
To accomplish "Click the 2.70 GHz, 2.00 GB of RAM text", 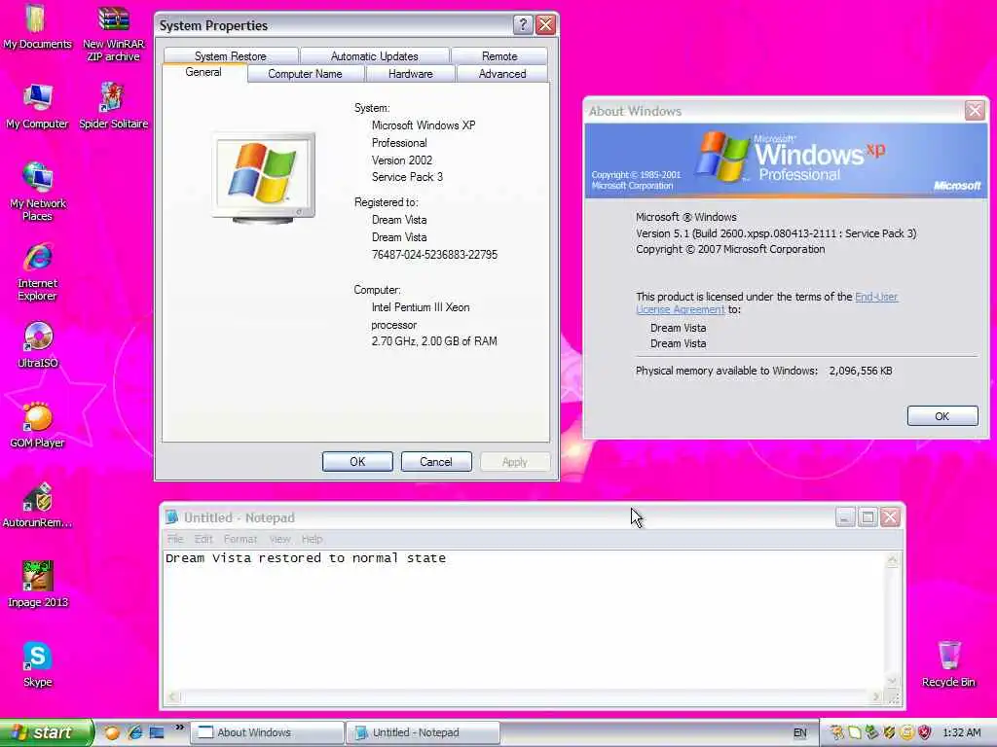I will (434, 341).
